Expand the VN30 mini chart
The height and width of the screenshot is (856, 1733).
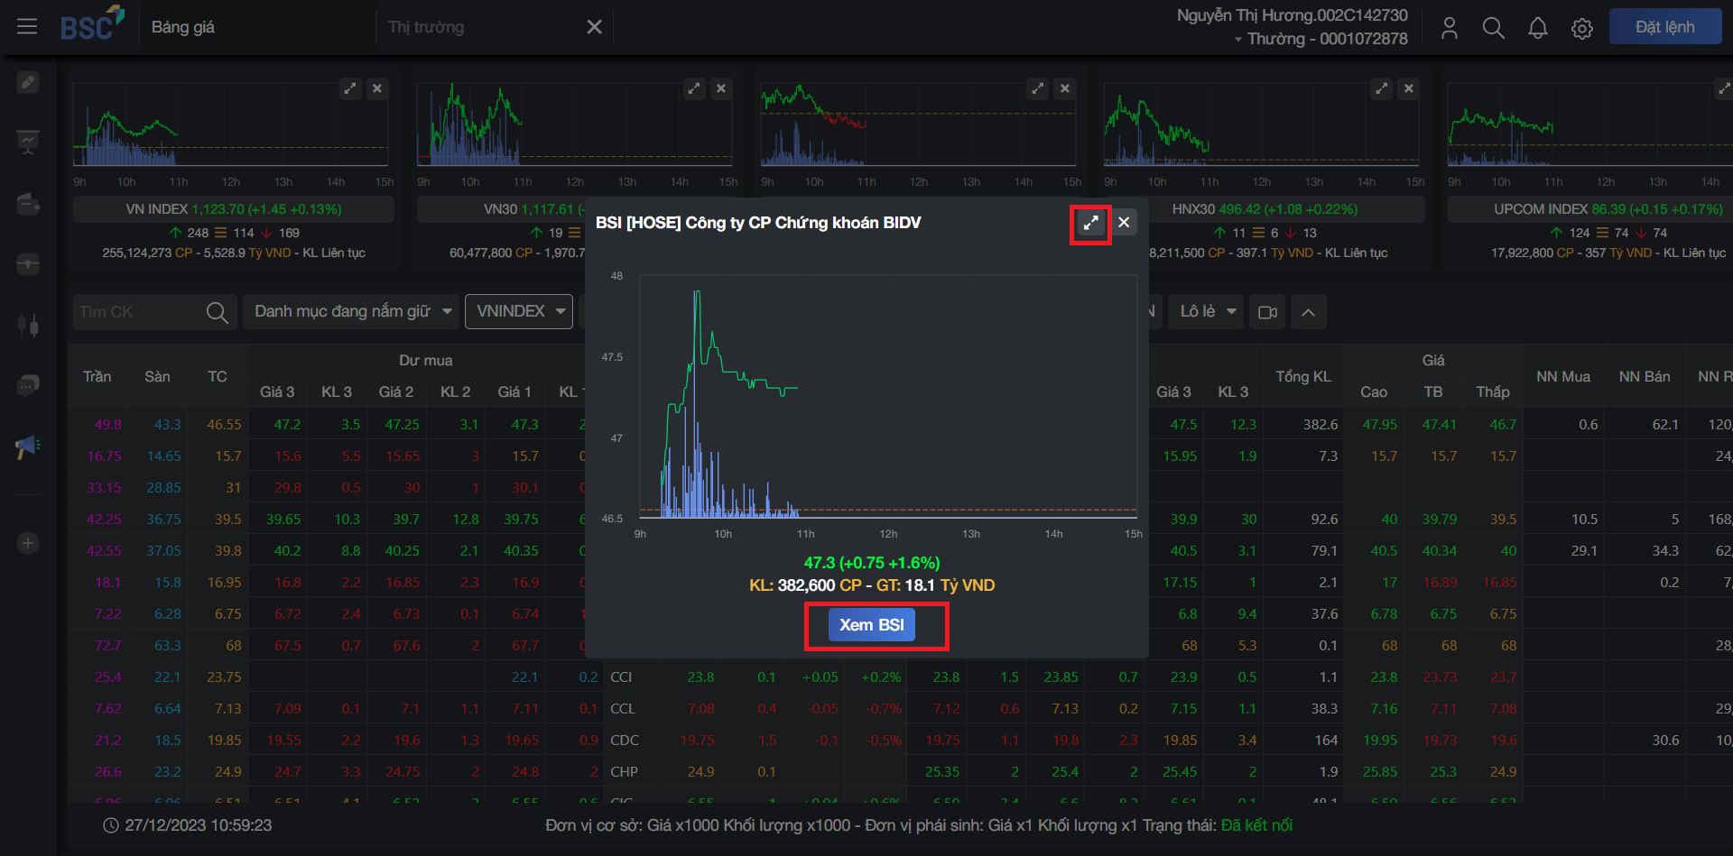[x=693, y=88]
